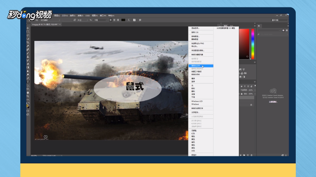Select the Rectangular Marquee tool
This screenshot has height=177, width=316.
click(x=28, y=32)
